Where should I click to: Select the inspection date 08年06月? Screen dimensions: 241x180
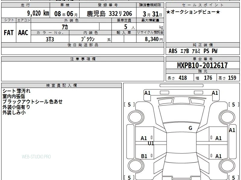coord(66,14)
